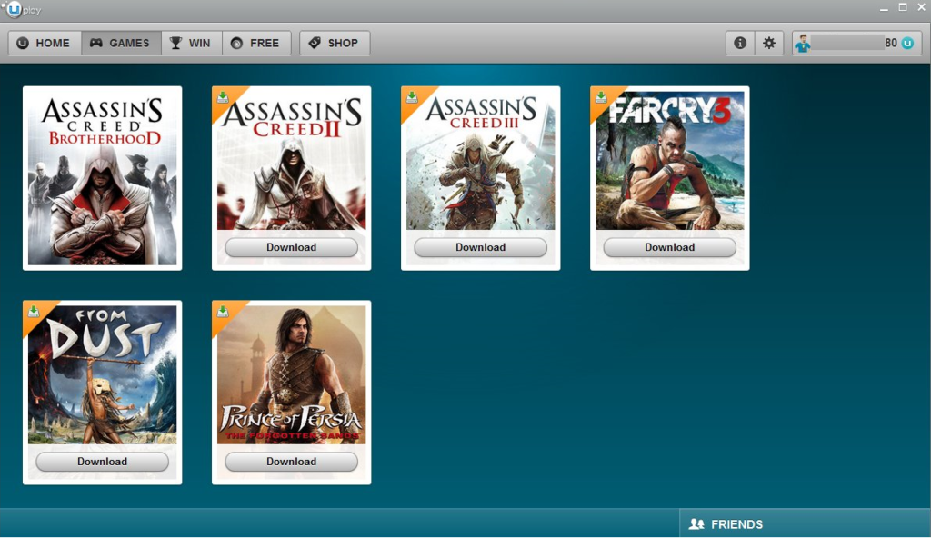Open From Dust cover art
This screenshot has width=931, height=538.
click(102, 374)
